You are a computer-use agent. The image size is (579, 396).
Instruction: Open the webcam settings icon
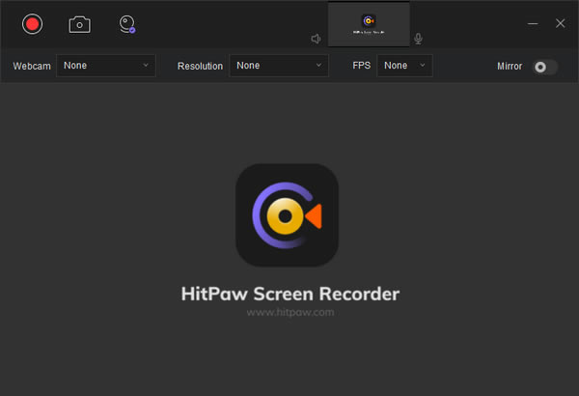tap(127, 24)
